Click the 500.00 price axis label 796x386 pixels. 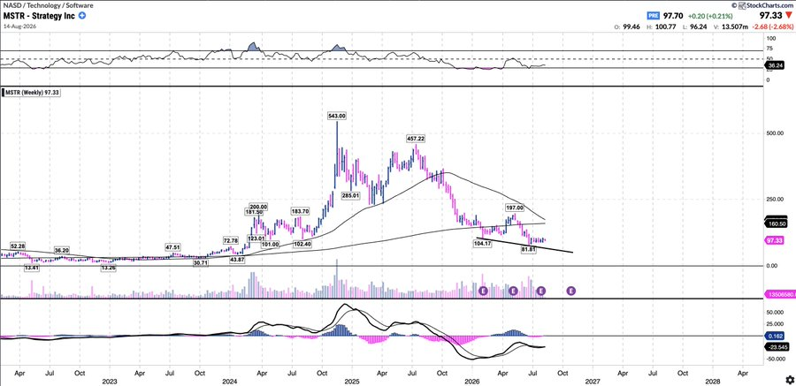coord(775,133)
